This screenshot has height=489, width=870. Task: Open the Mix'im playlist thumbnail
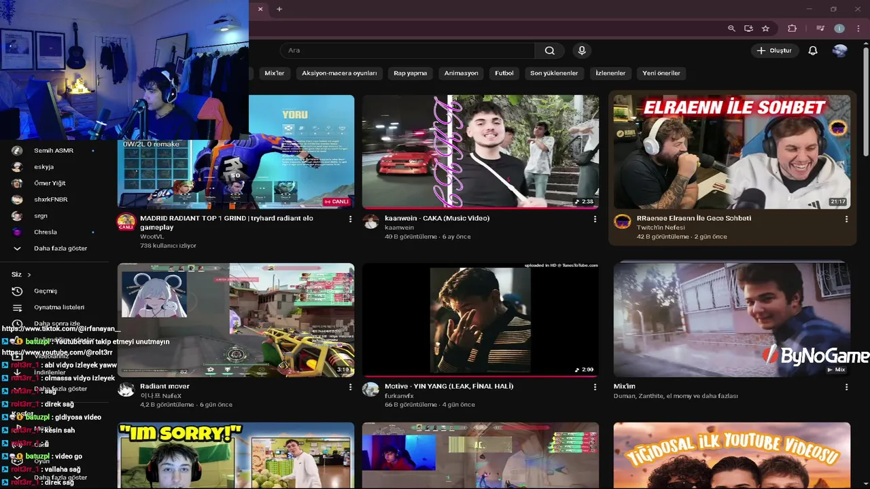pyautogui.click(x=732, y=319)
